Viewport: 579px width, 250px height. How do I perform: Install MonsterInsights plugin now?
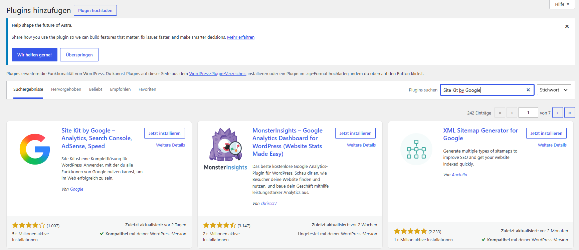click(x=355, y=133)
